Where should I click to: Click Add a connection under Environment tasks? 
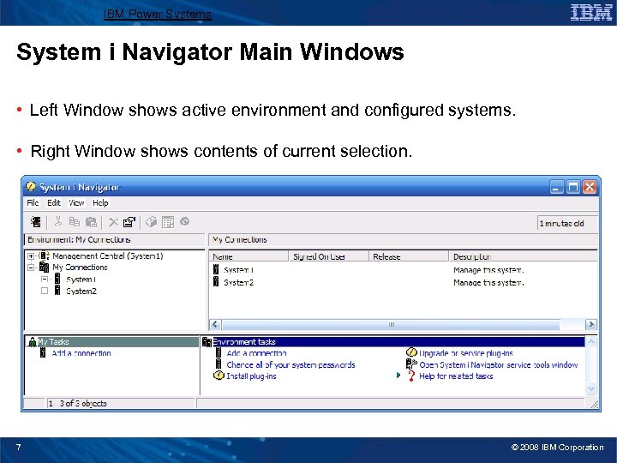[256, 353]
